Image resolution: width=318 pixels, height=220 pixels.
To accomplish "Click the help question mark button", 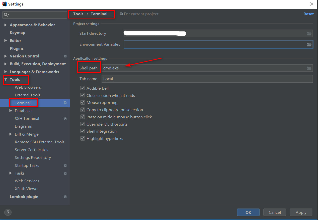I will (x=8, y=212).
